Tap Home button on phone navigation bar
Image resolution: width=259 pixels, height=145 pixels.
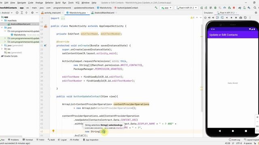click(x=233, y=131)
